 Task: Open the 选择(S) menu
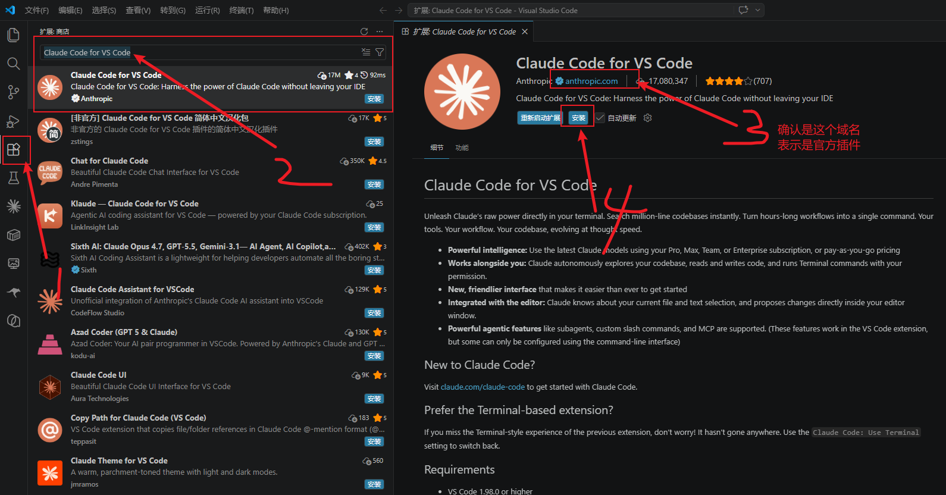point(104,10)
